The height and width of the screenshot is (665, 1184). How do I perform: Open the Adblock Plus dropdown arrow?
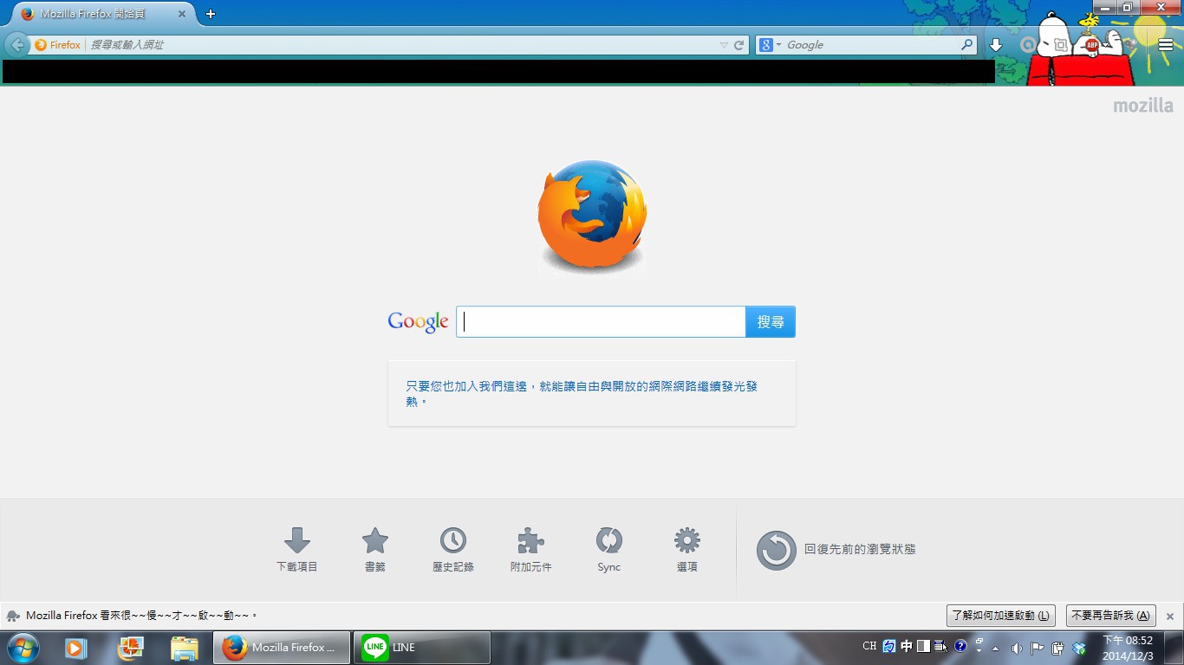1105,45
